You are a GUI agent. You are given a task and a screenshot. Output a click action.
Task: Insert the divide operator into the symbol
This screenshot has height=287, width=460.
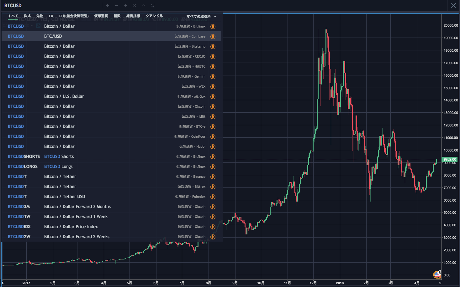point(108,5)
